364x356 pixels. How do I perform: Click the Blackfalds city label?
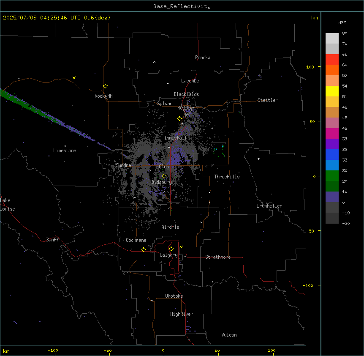[x=186, y=94]
